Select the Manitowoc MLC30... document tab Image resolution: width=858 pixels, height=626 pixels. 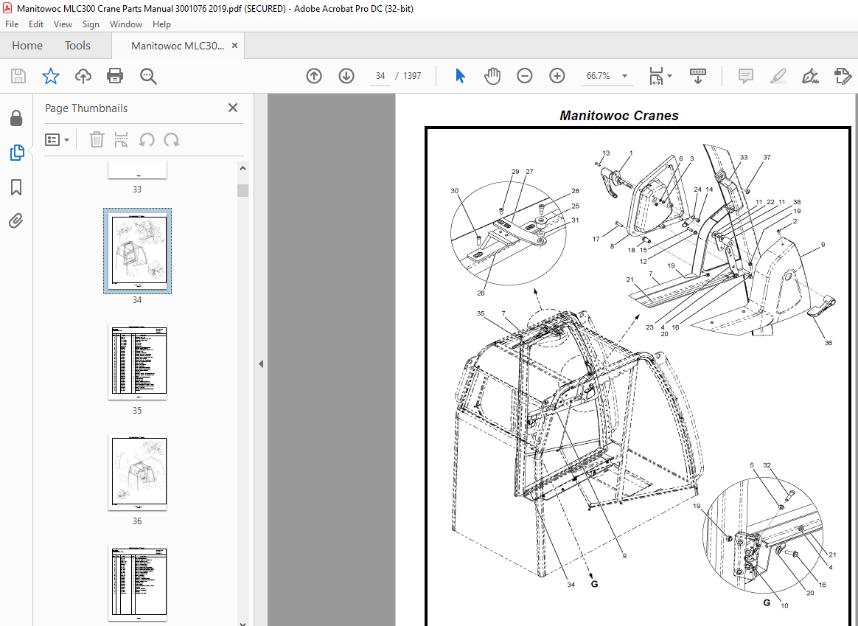(x=178, y=46)
